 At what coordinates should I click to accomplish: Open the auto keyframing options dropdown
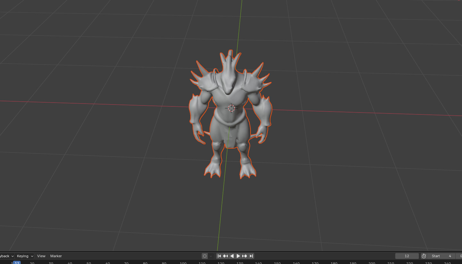click(x=211, y=256)
